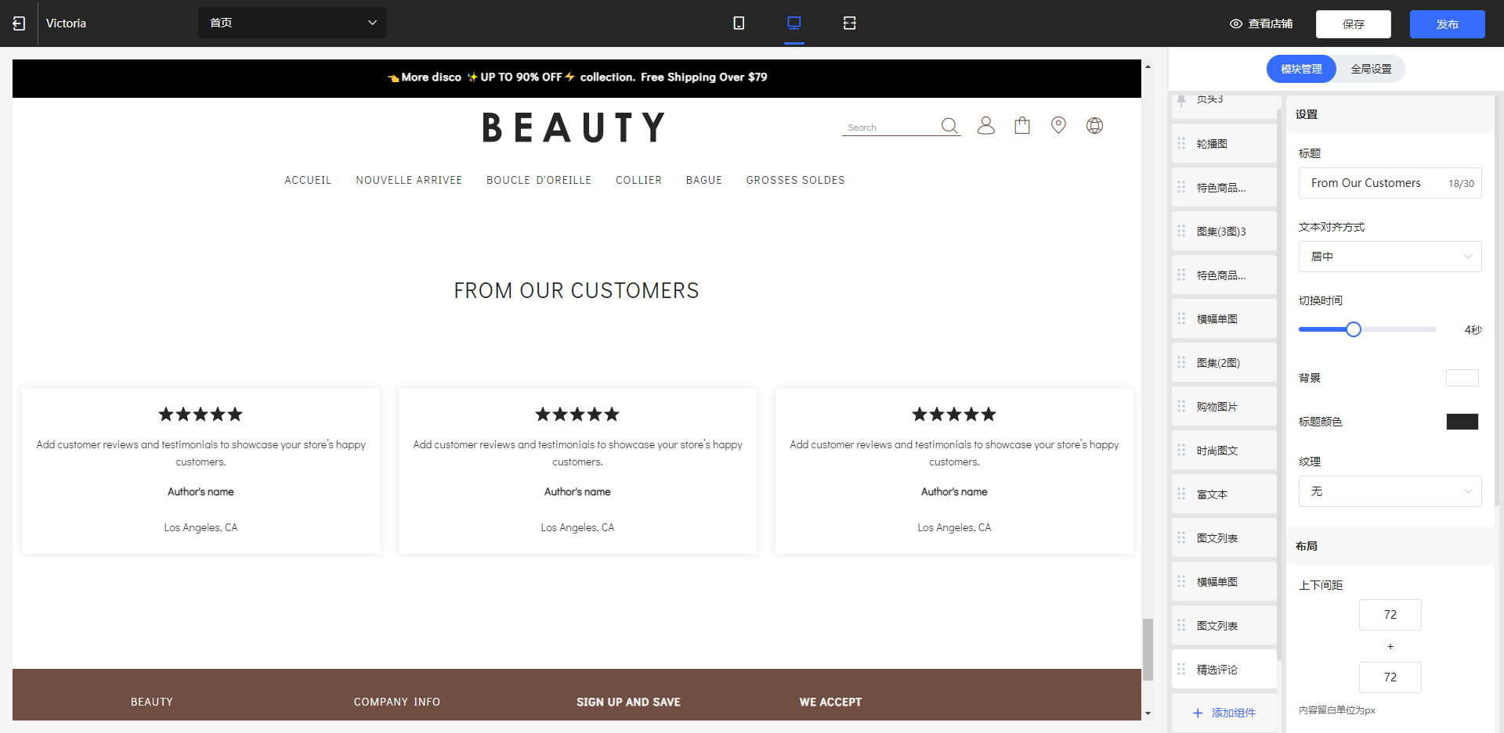The image size is (1504, 733).
Task: Click BAGUE navigation item
Action: [x=704, y=180]
